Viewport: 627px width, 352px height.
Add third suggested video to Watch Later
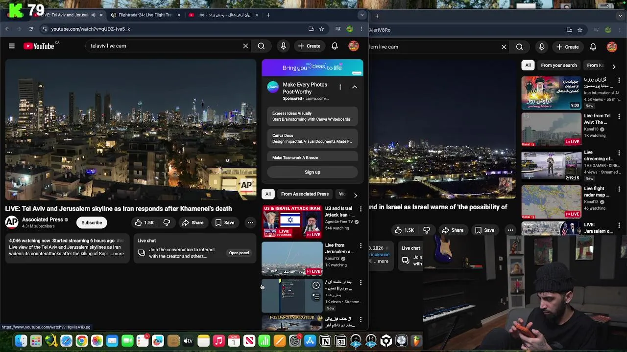316,286
